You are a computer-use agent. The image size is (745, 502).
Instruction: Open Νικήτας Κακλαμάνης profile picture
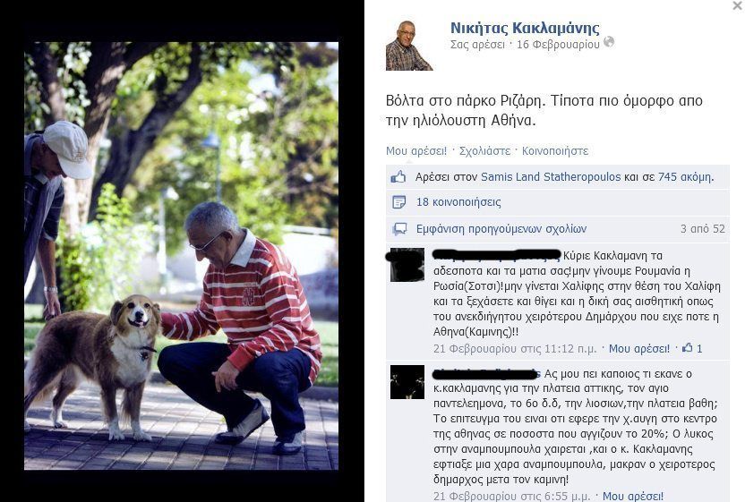click(x=409, y=45)
